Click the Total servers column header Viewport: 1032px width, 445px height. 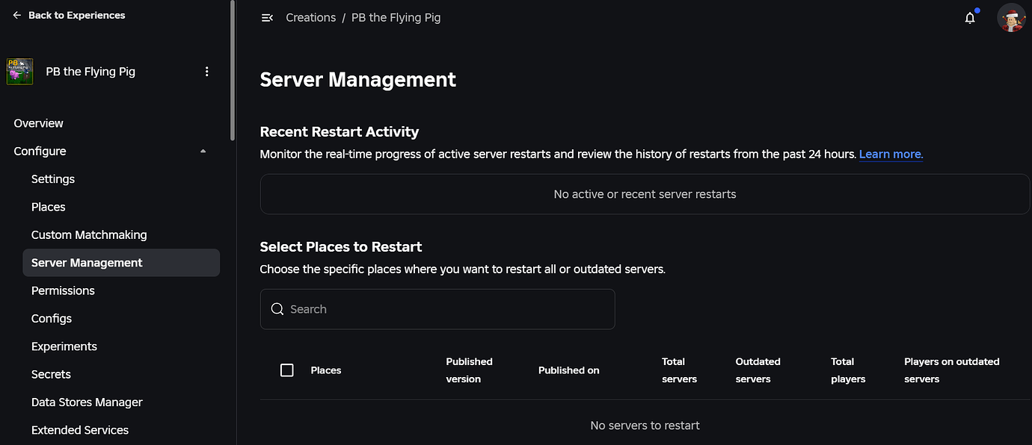(679, 370)
